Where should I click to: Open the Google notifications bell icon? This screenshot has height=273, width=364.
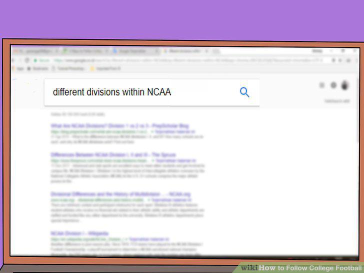point(333,85)
